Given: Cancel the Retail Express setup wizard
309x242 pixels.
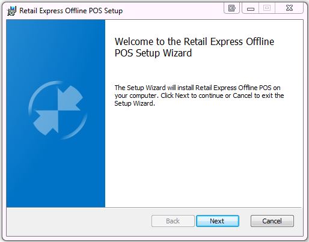Looking at the screenshot, I should point(272,221).
